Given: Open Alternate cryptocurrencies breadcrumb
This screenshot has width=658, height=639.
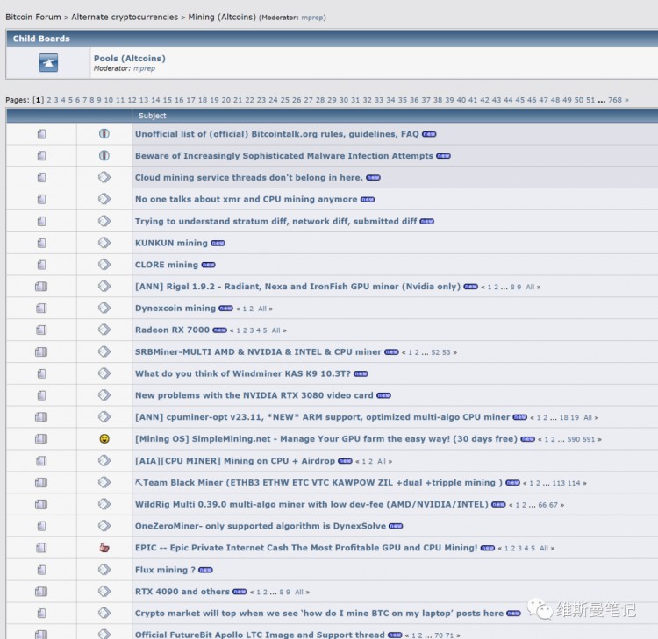Looking at the screenshot, I should (125, 18).
